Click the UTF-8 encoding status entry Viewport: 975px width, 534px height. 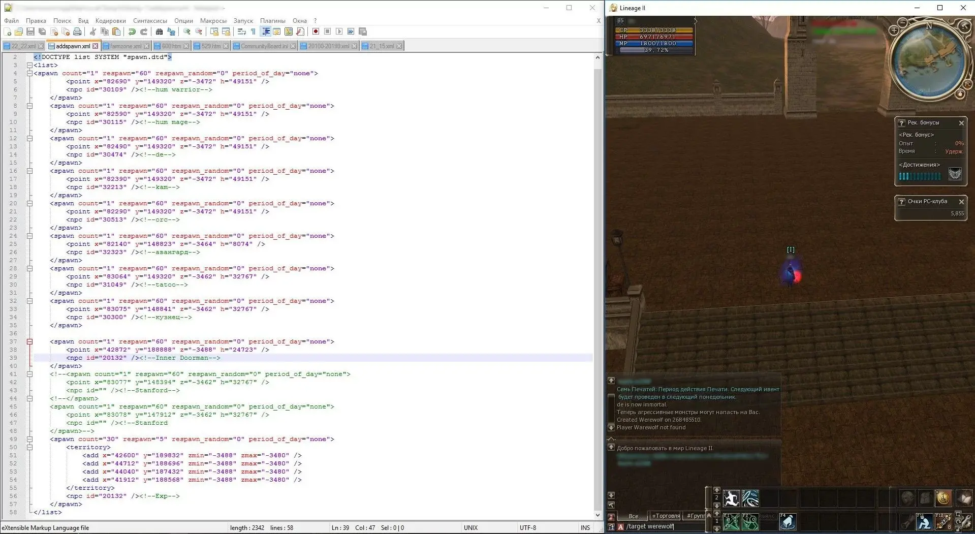(528, 528)
